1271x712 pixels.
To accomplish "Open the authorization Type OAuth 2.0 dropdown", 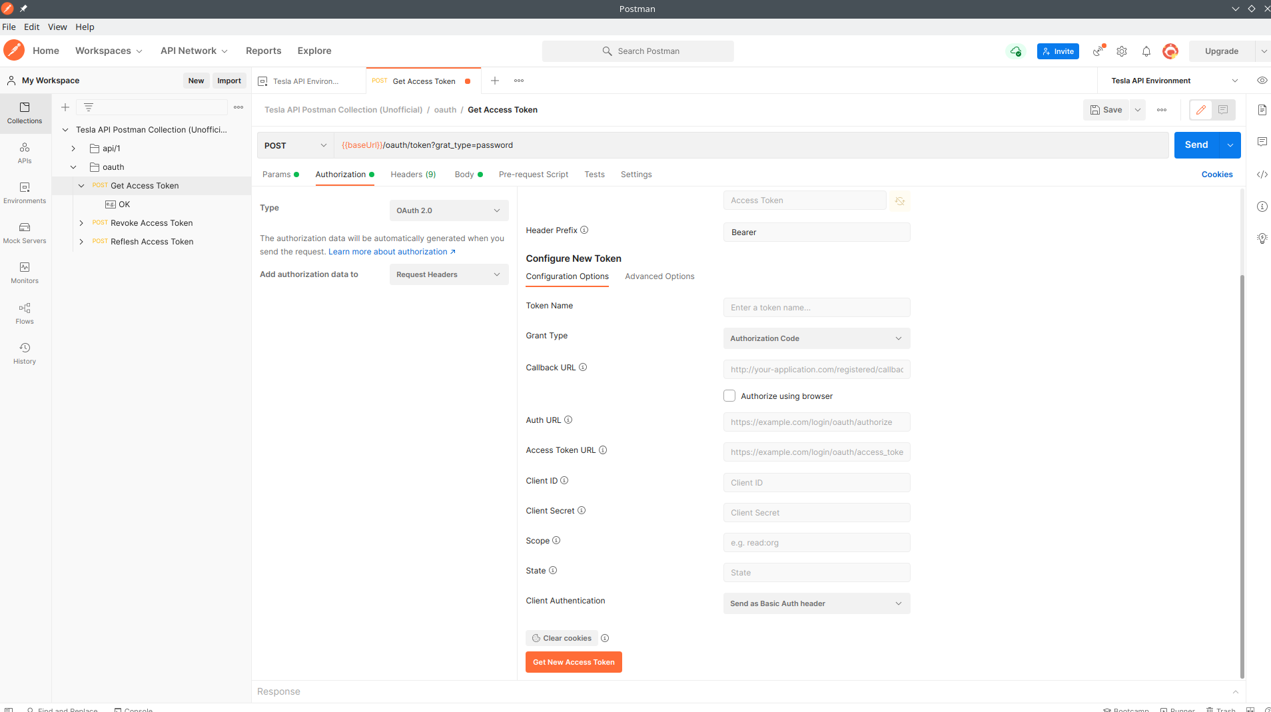I will click(x=449, y=210).
